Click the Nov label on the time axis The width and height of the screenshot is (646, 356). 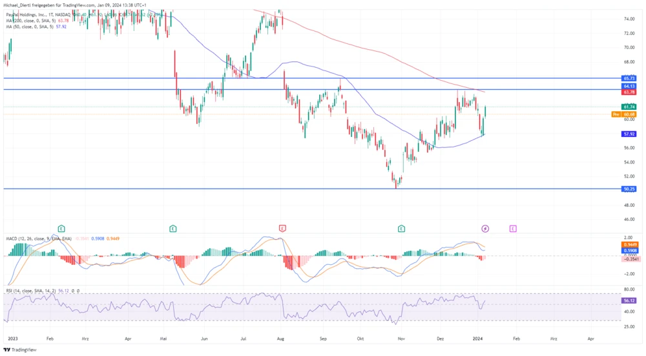point(401,339)
